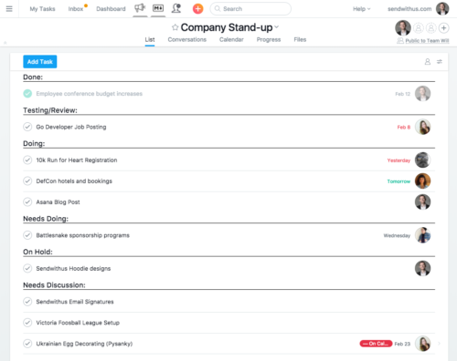Check off DefCon hotels and bookings
The width and height of the screenshot is (457, 361).
point(27,180)
